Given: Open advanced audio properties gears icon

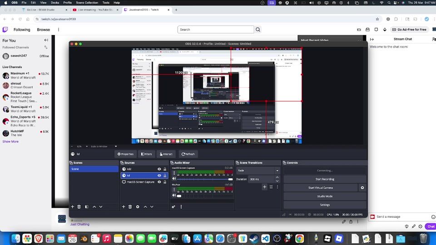Looking at the screenshot, I should pos(173,207).
